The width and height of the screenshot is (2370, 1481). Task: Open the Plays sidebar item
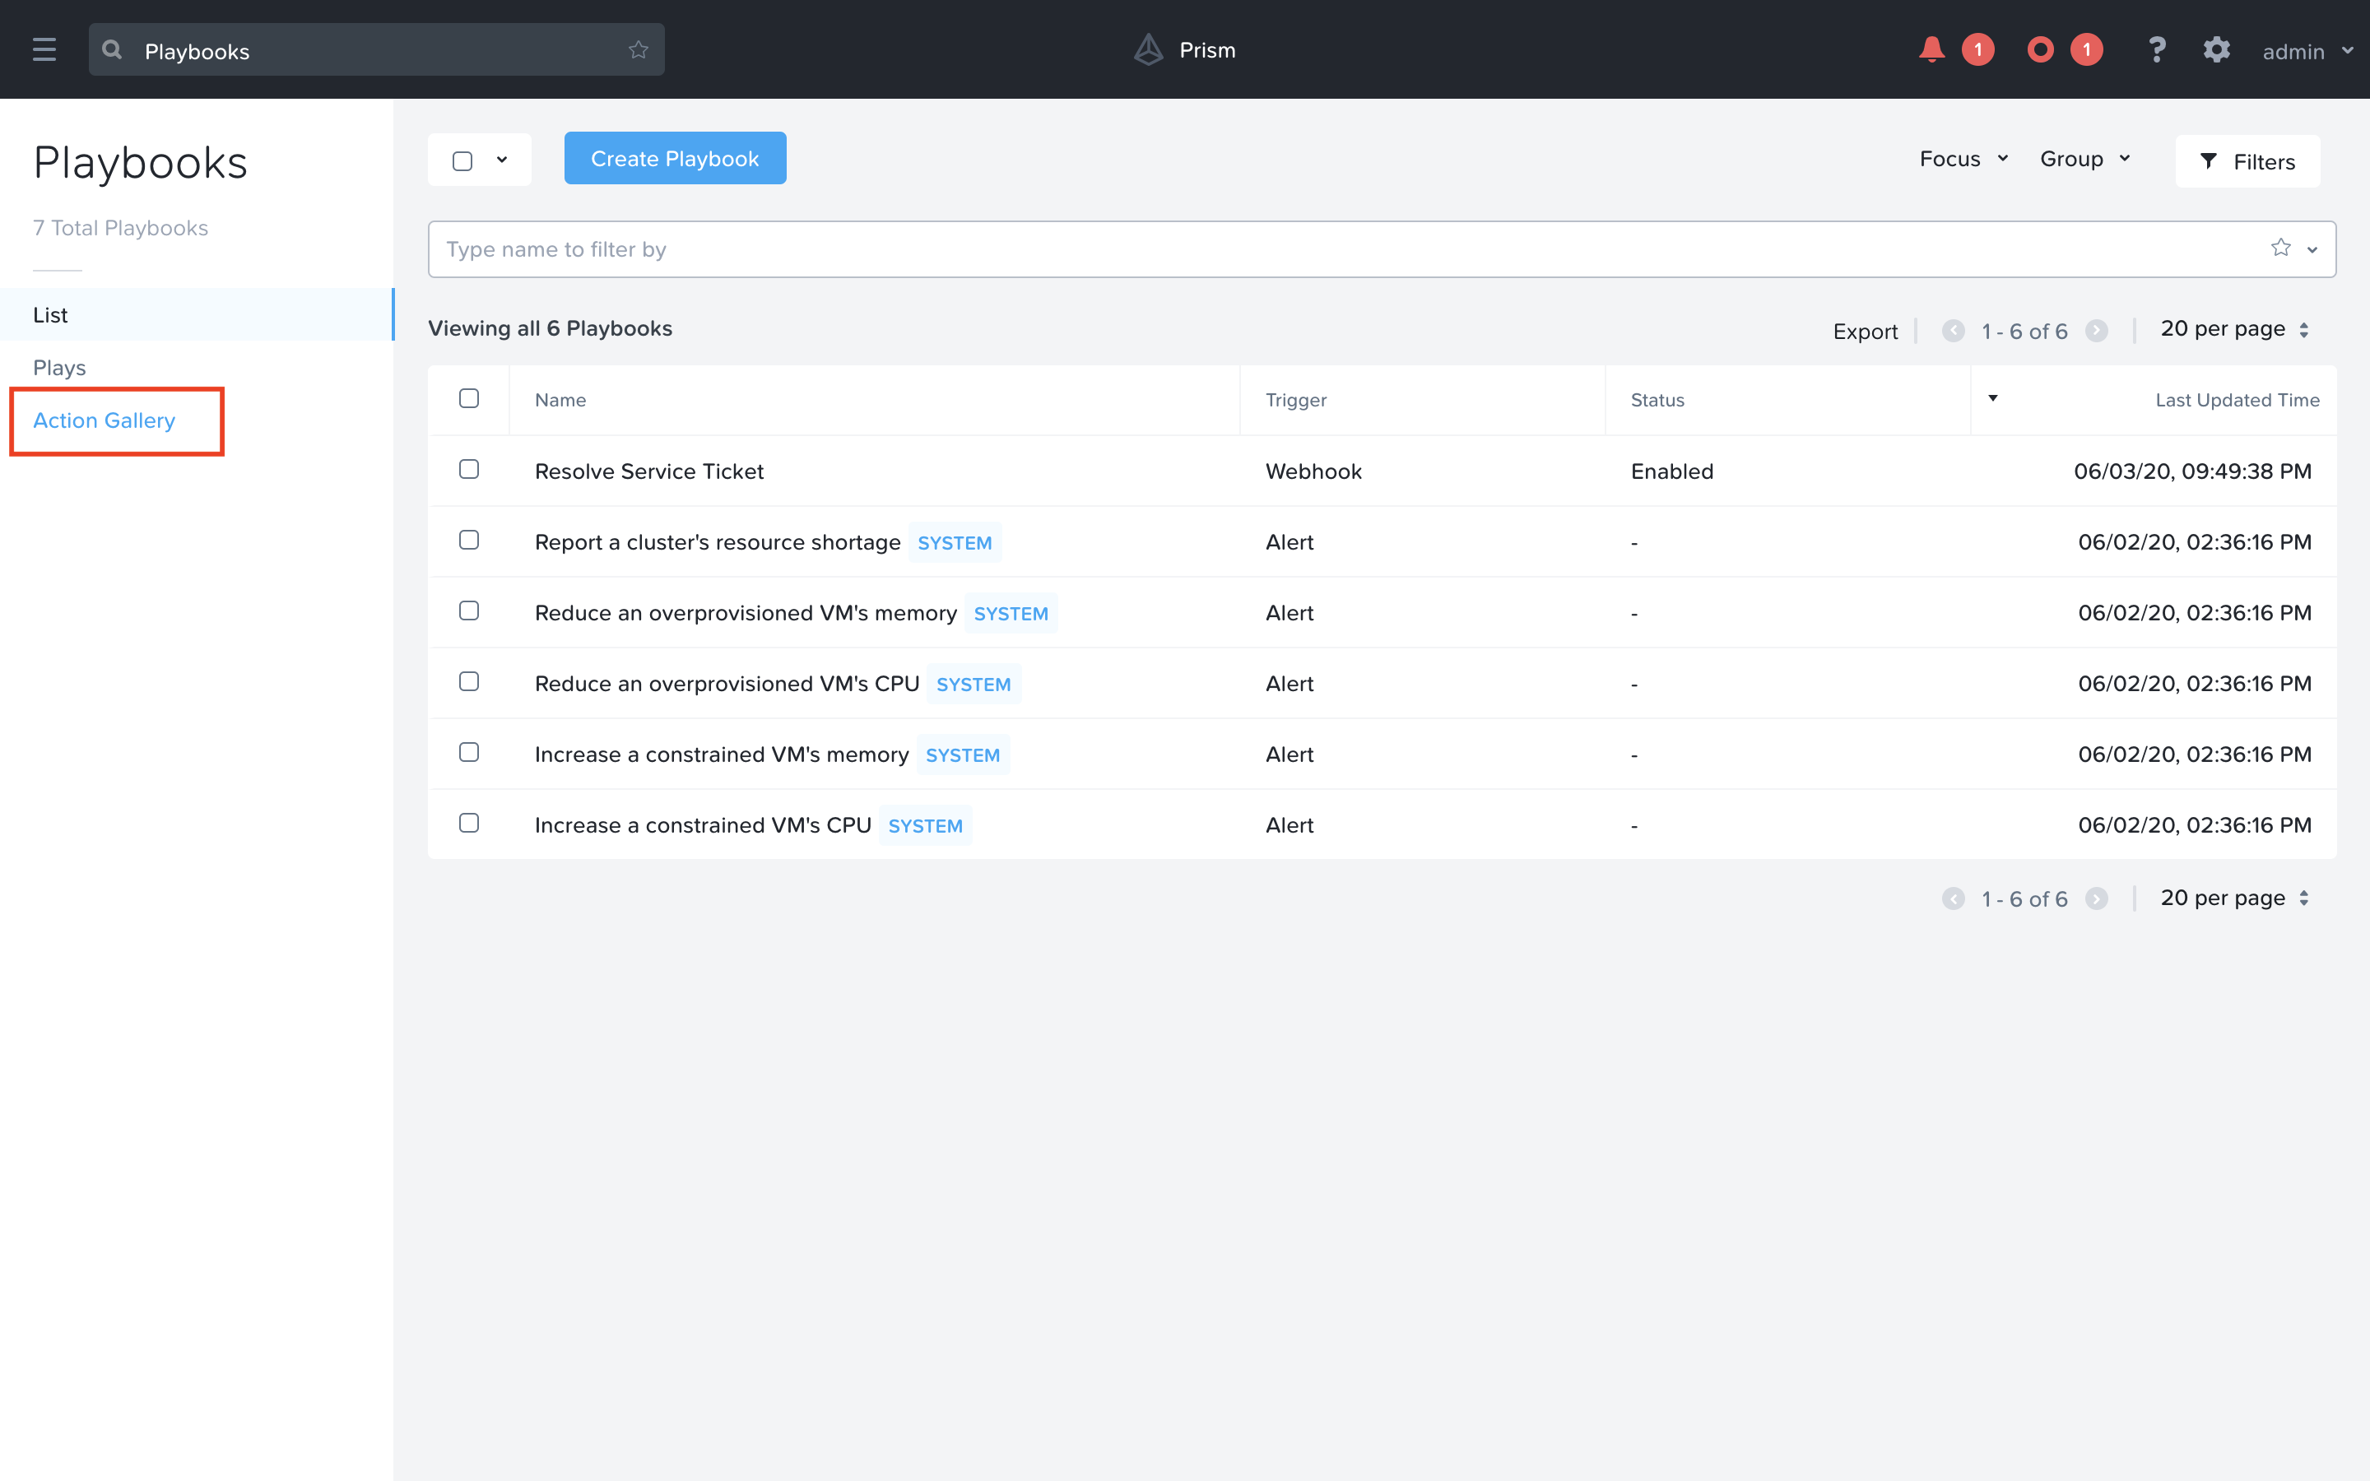(x=60, y=367)
